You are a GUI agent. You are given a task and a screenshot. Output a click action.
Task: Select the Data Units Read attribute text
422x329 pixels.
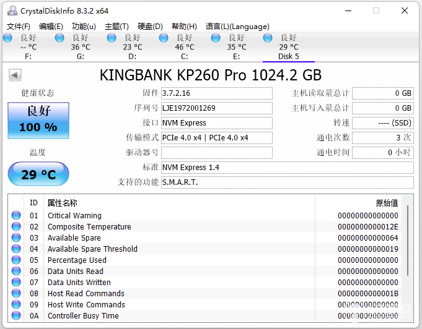pos(76,271)
